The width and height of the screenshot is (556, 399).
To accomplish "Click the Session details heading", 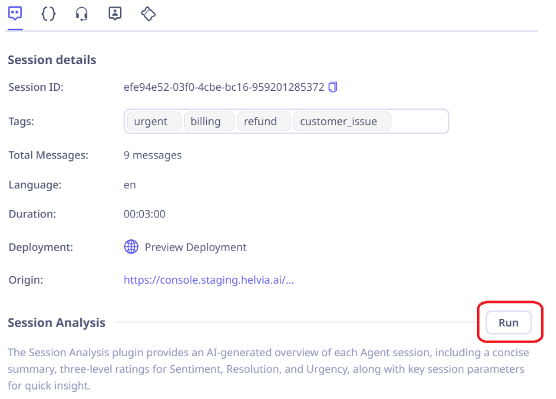I will (x=52, y=60).
